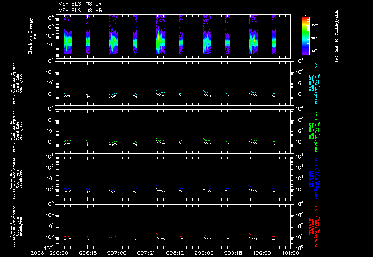This screenshot has height=257, width=373.
Task: Select the 'ergs/(cm**2-sr-sec-eV)' units label
Action: pos(337,36)
